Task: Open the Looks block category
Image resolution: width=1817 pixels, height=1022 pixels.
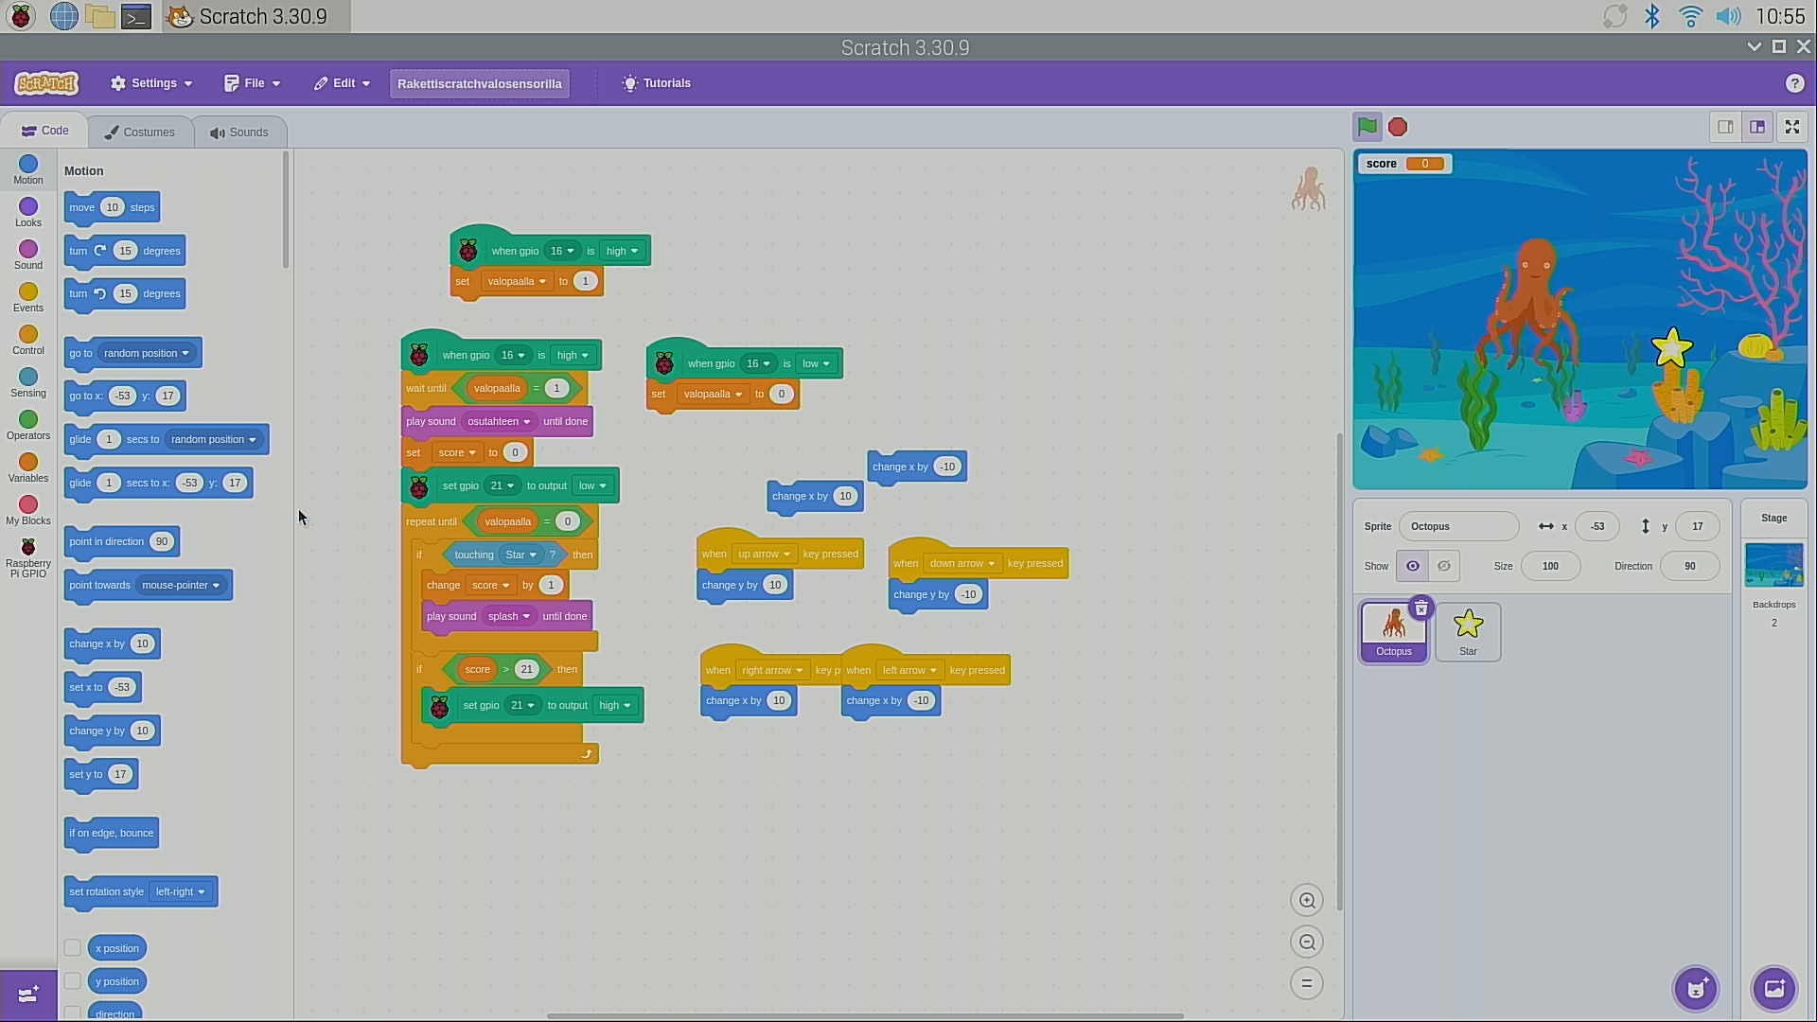Action: point(28,213)
